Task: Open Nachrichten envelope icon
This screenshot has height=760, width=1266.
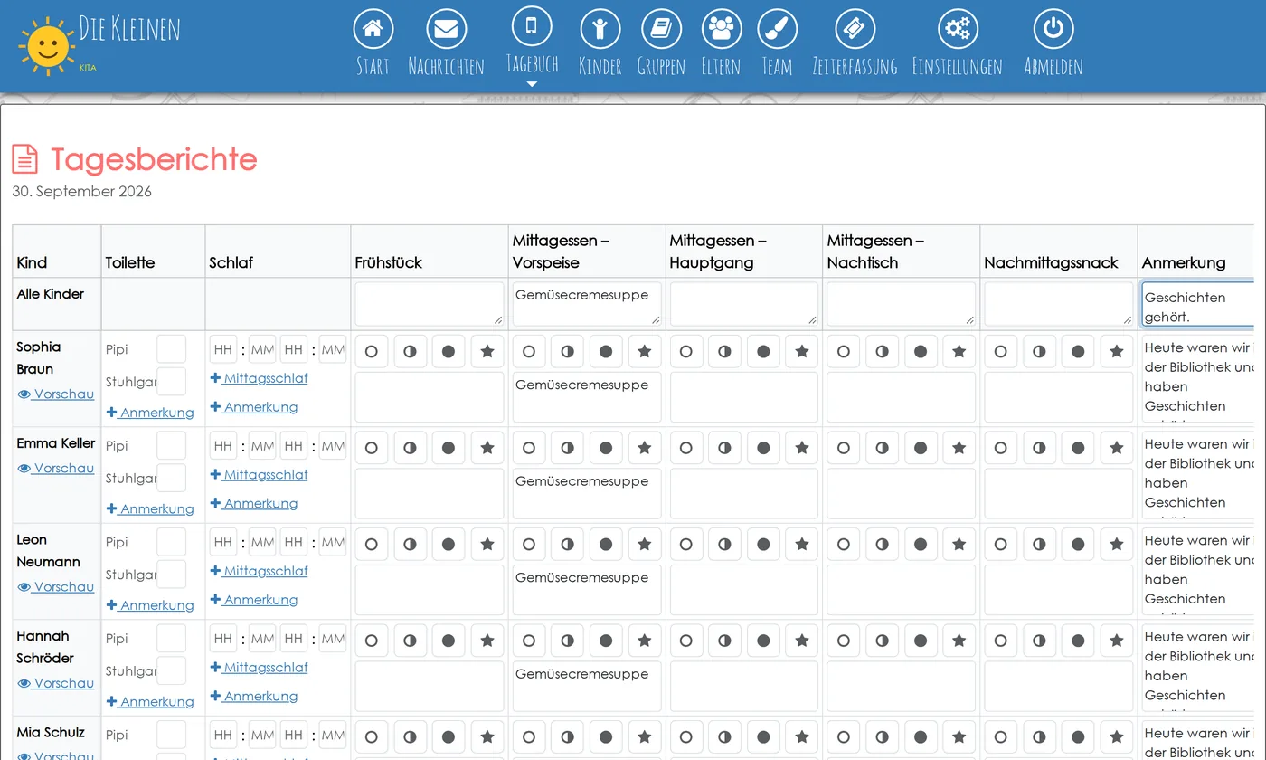Action: 446,28
